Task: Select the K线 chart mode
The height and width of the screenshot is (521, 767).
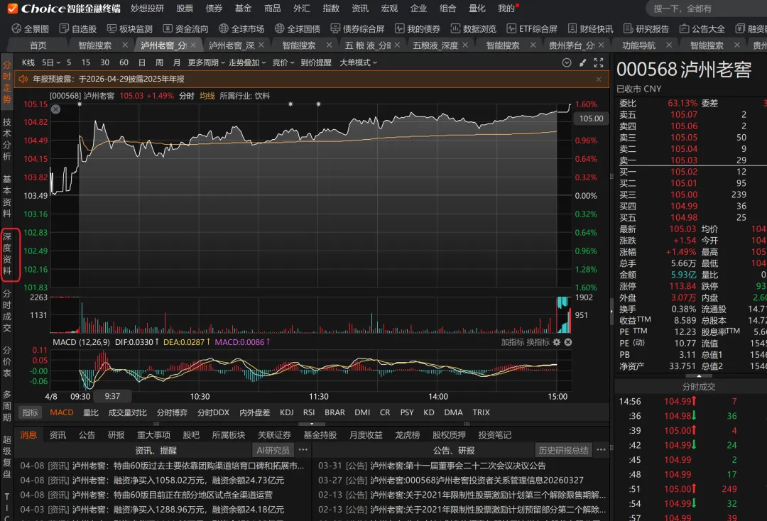Action: pyautogui.click(x=28, y=62)
